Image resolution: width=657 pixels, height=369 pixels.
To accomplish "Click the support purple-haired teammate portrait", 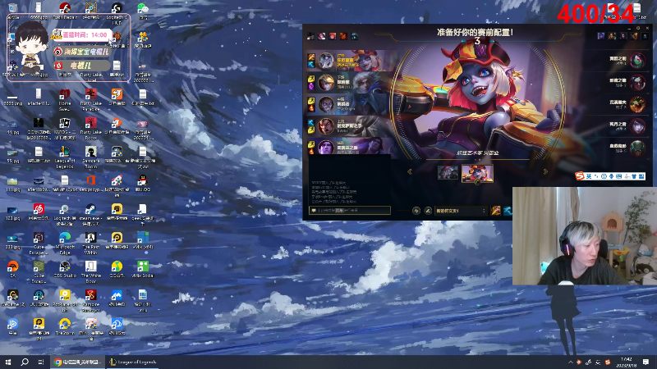I will coord(325,148).
